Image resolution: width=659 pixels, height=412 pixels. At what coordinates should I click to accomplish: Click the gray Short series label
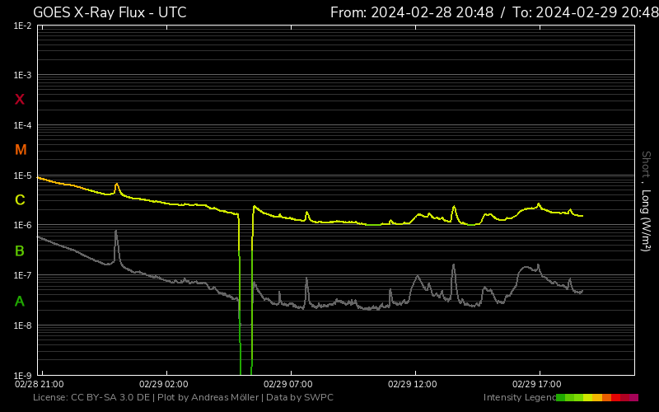[x=646, y=164]
